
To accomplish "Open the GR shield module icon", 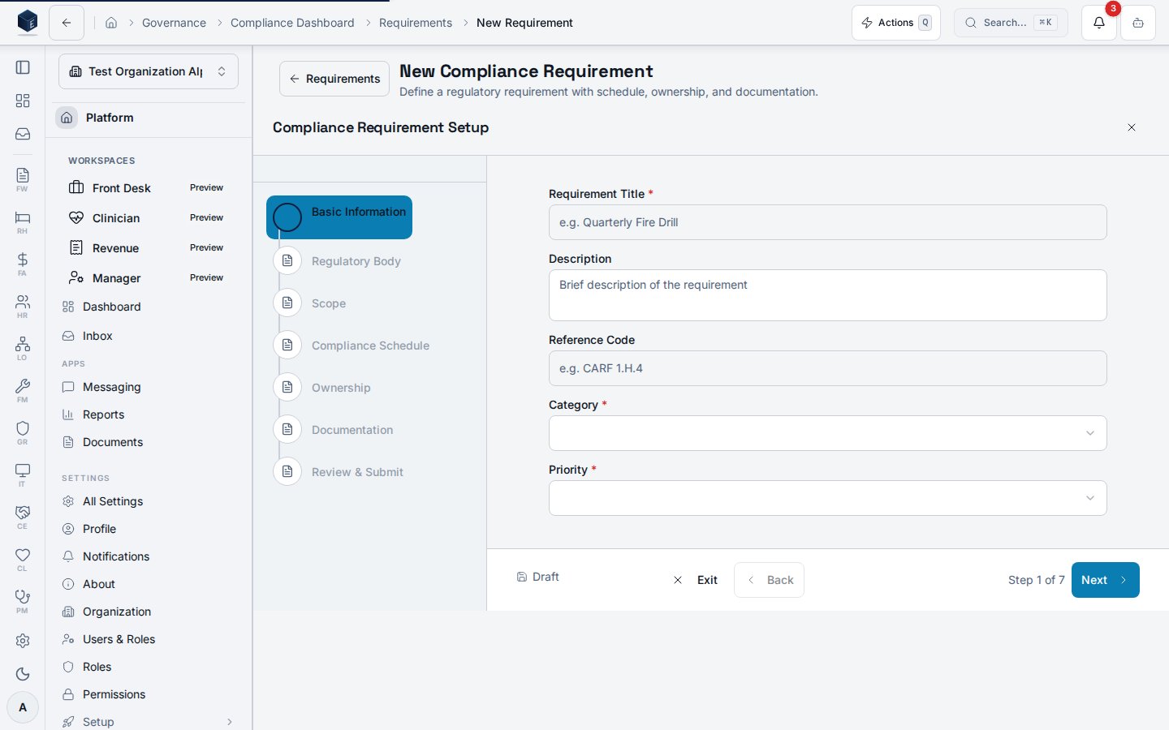I will (23, 432).
